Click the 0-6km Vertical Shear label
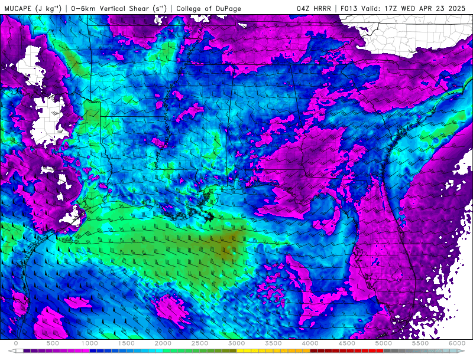473x354 pixels. click(119, 8)
